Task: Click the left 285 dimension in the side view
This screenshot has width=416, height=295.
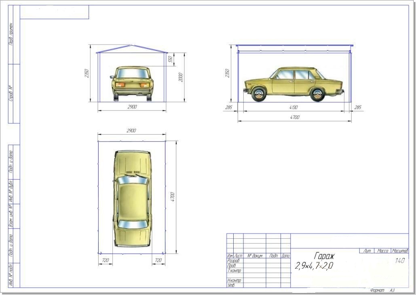Action: tap(229, 108)
